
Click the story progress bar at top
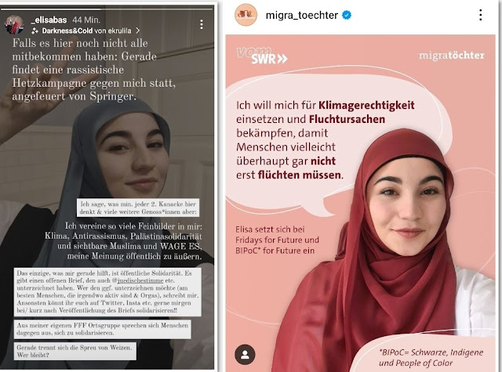[x=107, y=9]
